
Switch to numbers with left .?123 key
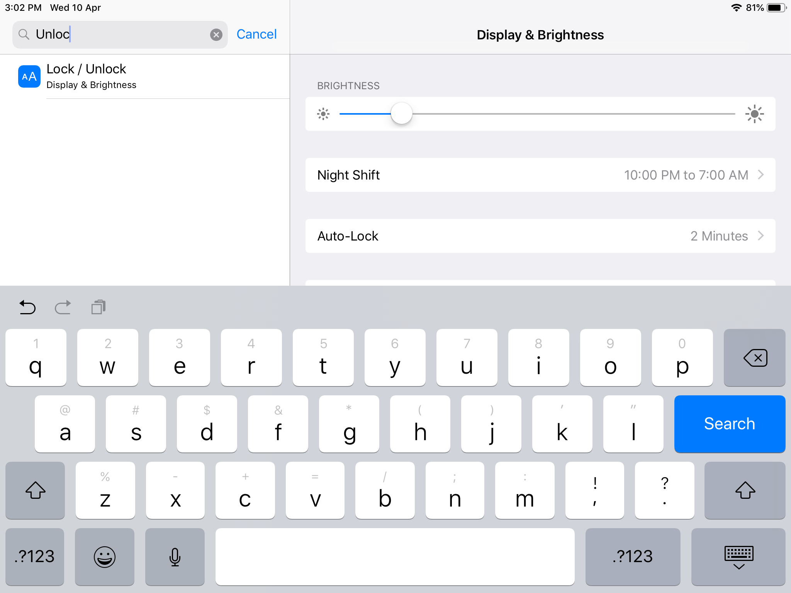point(35,557)
